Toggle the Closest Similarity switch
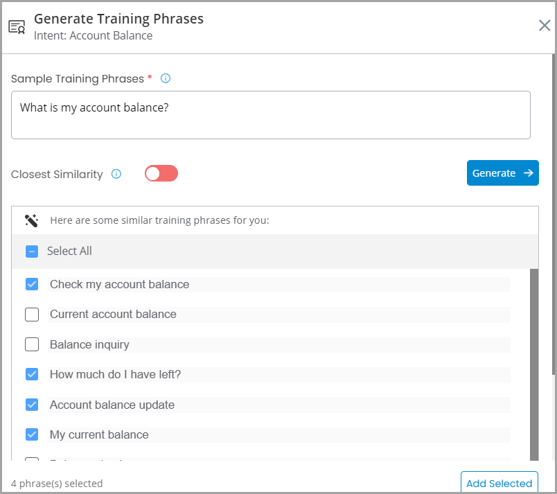This screenshot has height=494, width=557. click(161, 173)
